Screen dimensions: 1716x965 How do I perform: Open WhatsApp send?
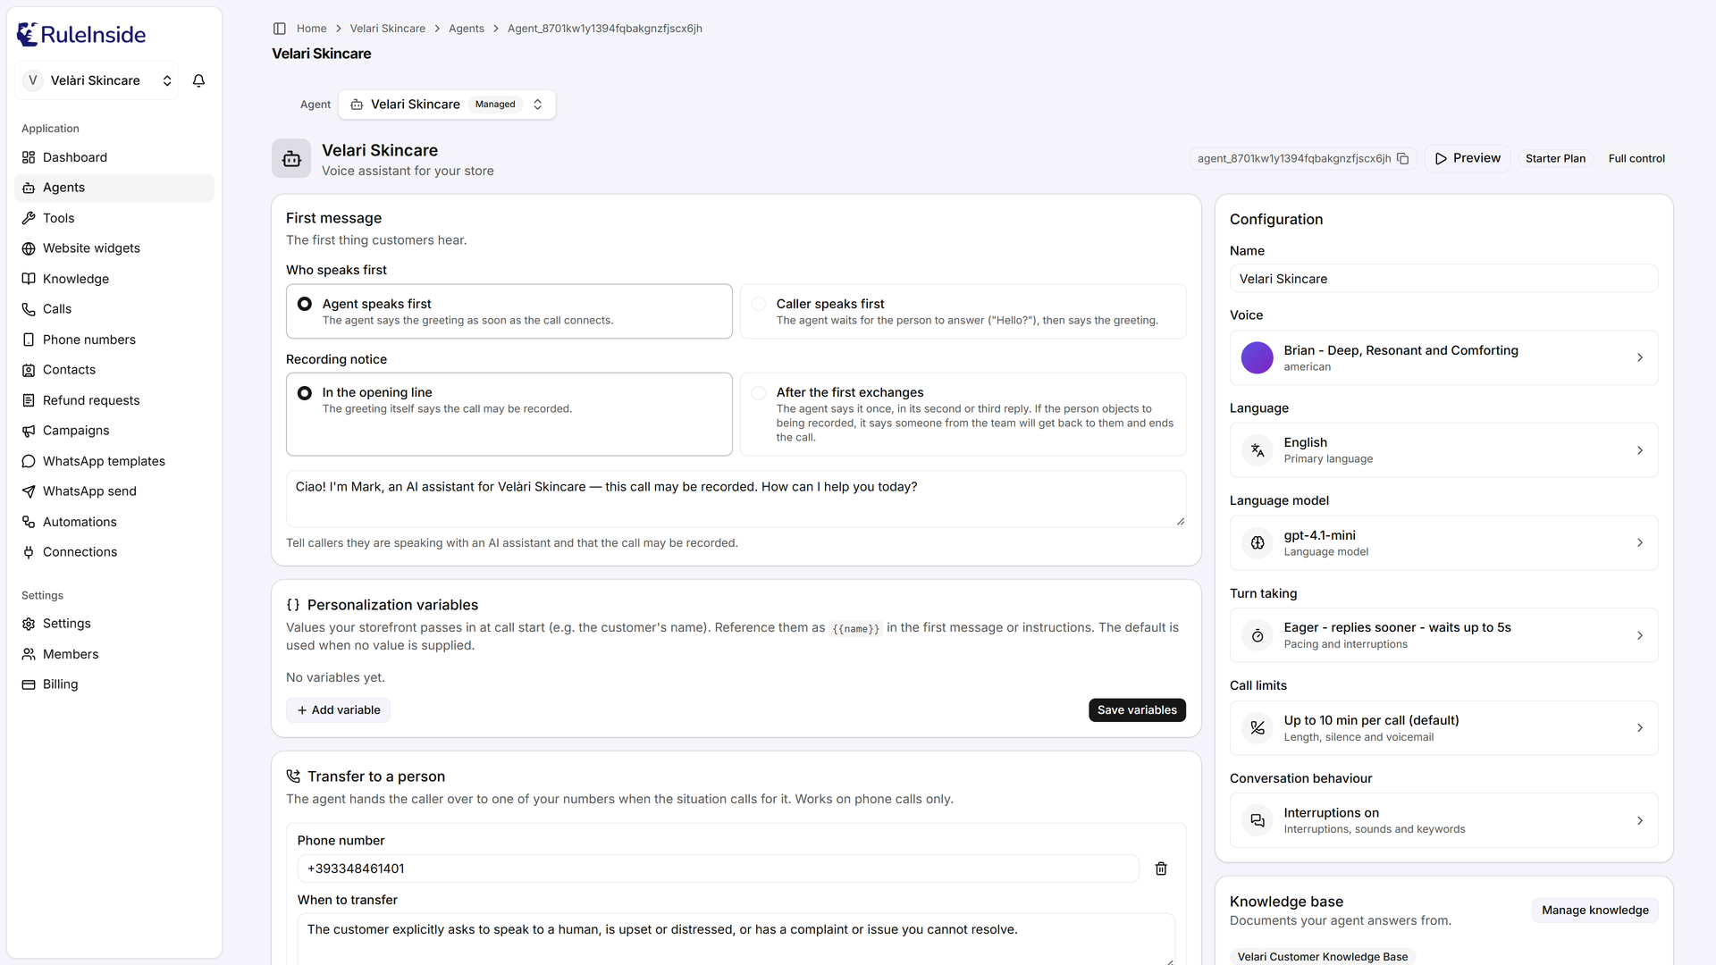click(x=114, y=491)
